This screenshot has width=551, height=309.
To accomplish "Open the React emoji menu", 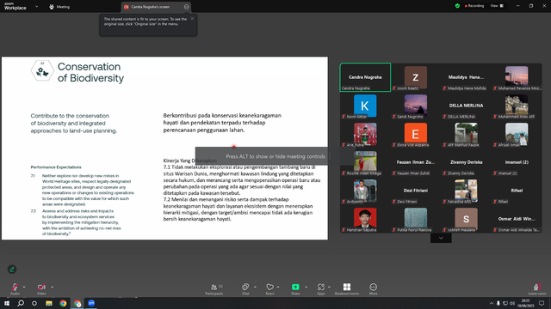I will 269,289.
